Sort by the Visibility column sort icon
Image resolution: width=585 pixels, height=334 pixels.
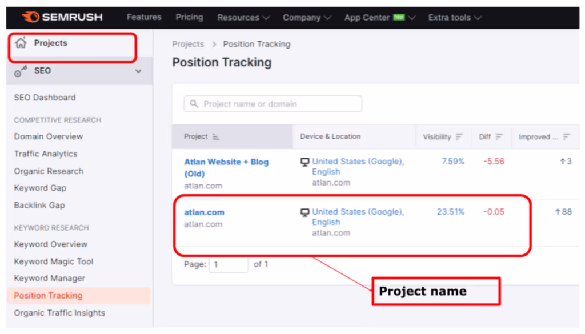pos(459,137)
